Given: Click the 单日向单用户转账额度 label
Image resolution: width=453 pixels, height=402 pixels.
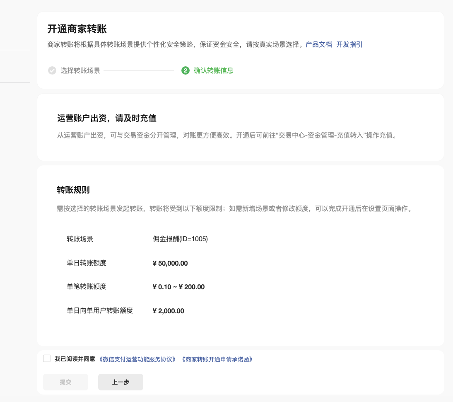Looking at the screenshot, I should coord(100,310).
